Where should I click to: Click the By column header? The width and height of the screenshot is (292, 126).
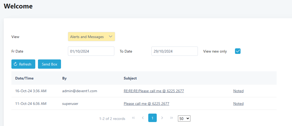point(64,78)
